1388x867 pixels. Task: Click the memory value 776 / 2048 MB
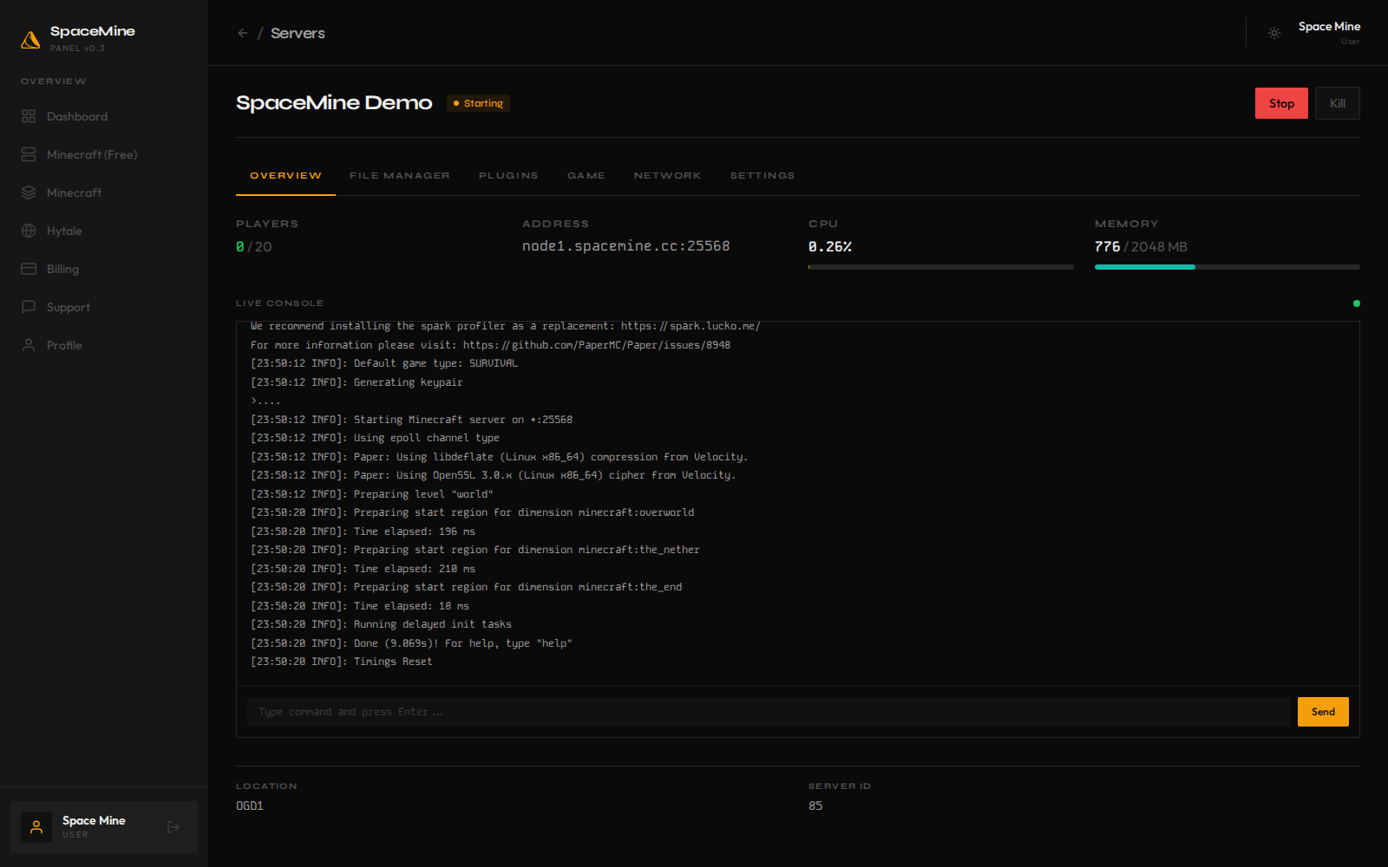(1141, 247)
